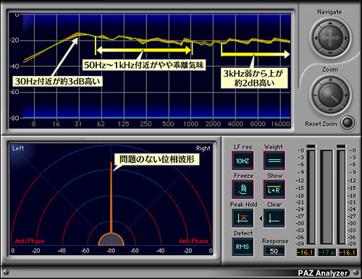Click the Clear peak button
The width and height of the screenshot is (362, 279).
point(274,218)
